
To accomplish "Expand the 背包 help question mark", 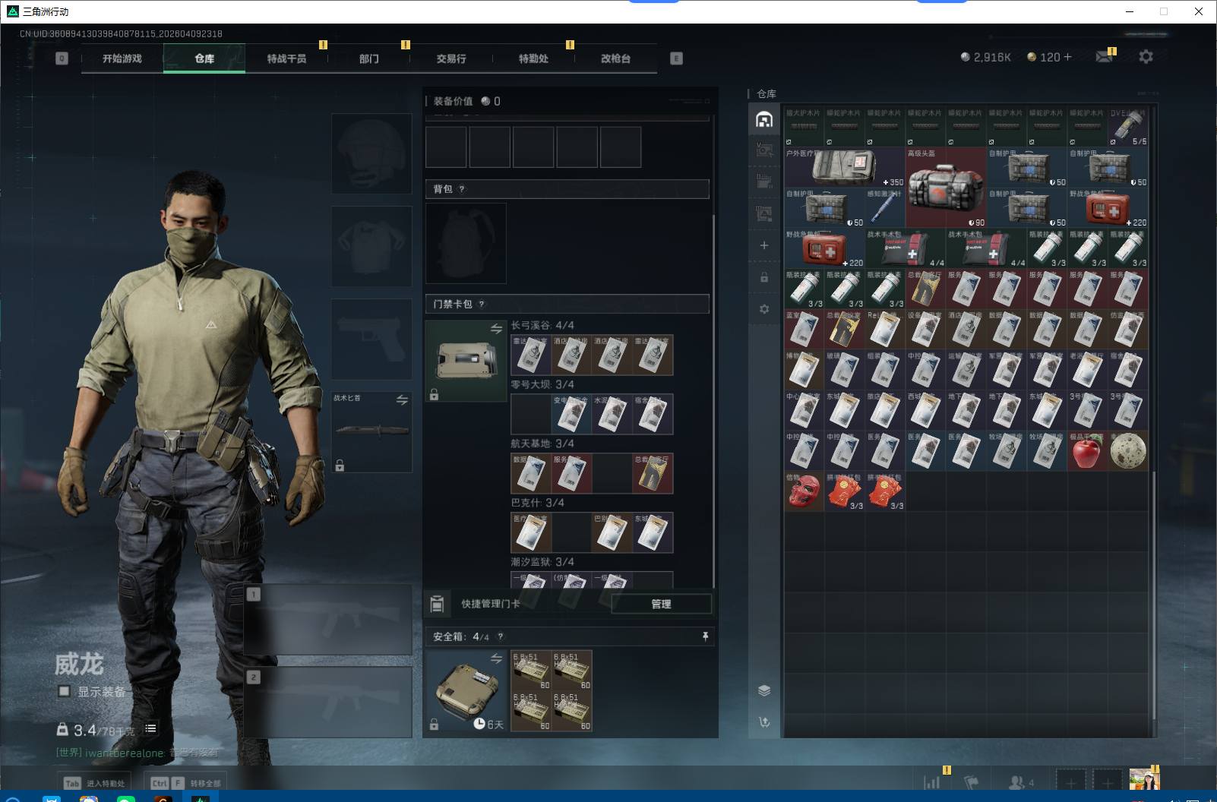I will tap(462, 189).
